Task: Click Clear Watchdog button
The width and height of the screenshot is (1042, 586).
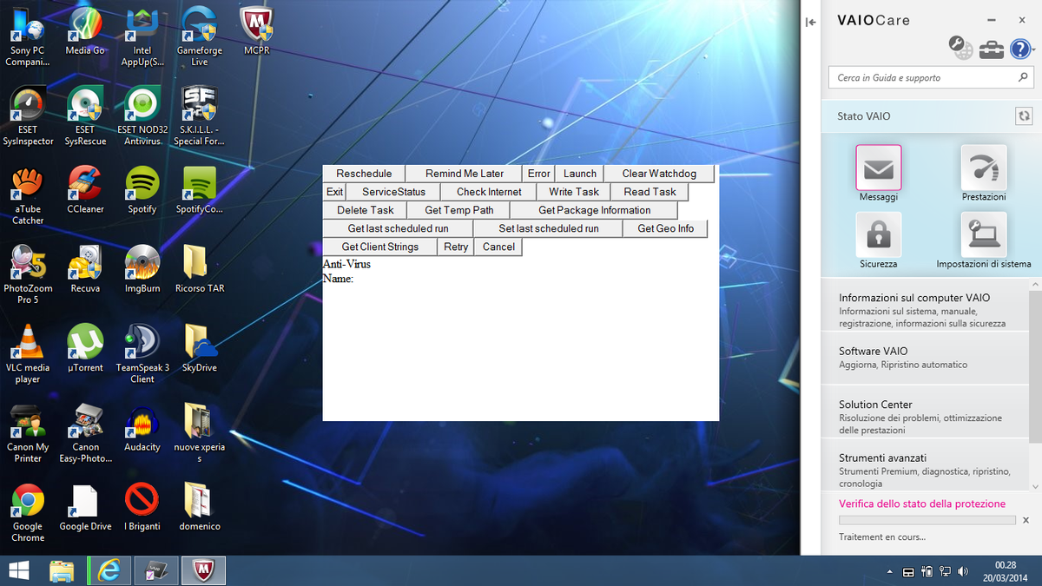Action: 659,174
